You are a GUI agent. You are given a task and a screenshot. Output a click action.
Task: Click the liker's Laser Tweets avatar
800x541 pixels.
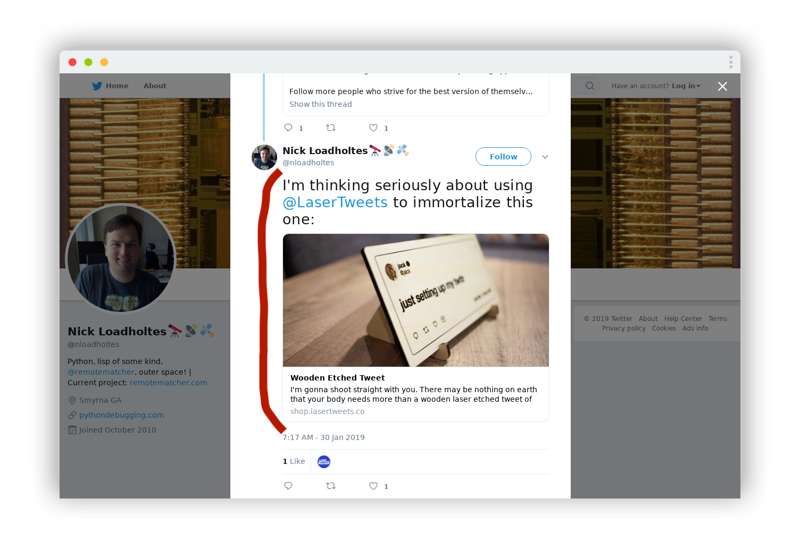pos(324,462)
